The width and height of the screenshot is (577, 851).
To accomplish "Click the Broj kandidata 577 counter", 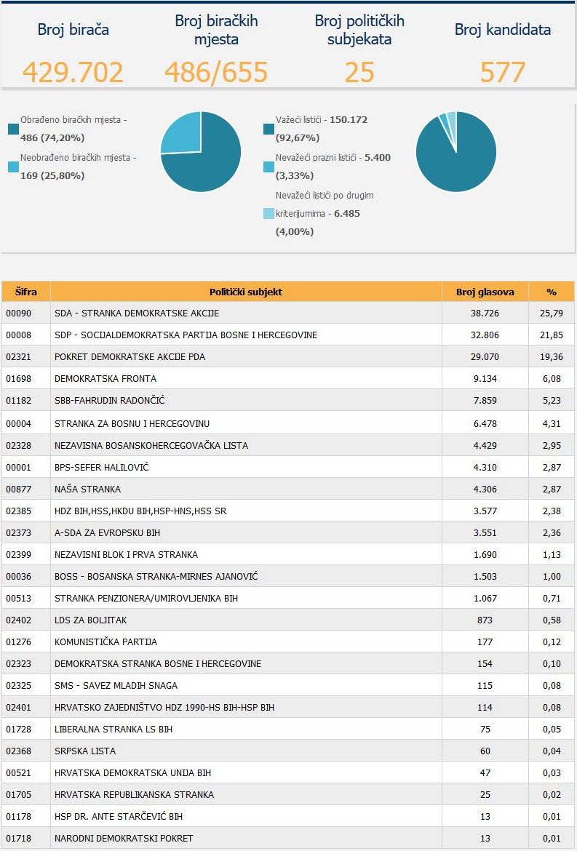I will pos(503,71).
